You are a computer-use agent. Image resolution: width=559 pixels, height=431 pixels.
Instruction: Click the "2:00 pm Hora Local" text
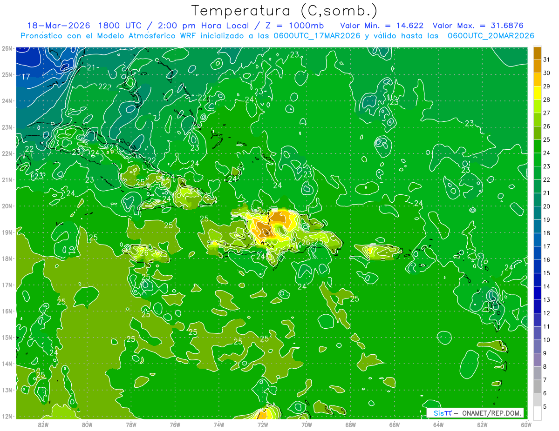coord(204,25)
